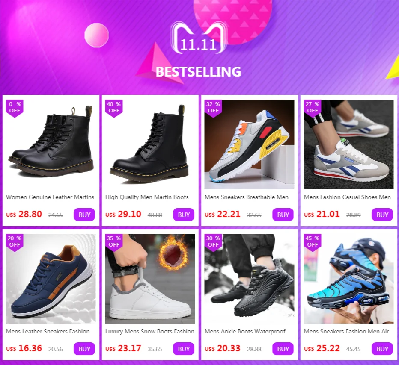Screen dimensions: 399x365
Task: Click the BESTSELLING banner heading
Action: pos(199,72)
